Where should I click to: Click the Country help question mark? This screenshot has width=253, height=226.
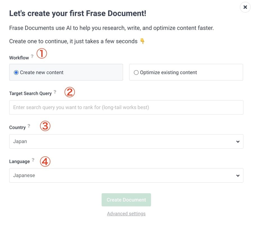[x=29, y=126]
